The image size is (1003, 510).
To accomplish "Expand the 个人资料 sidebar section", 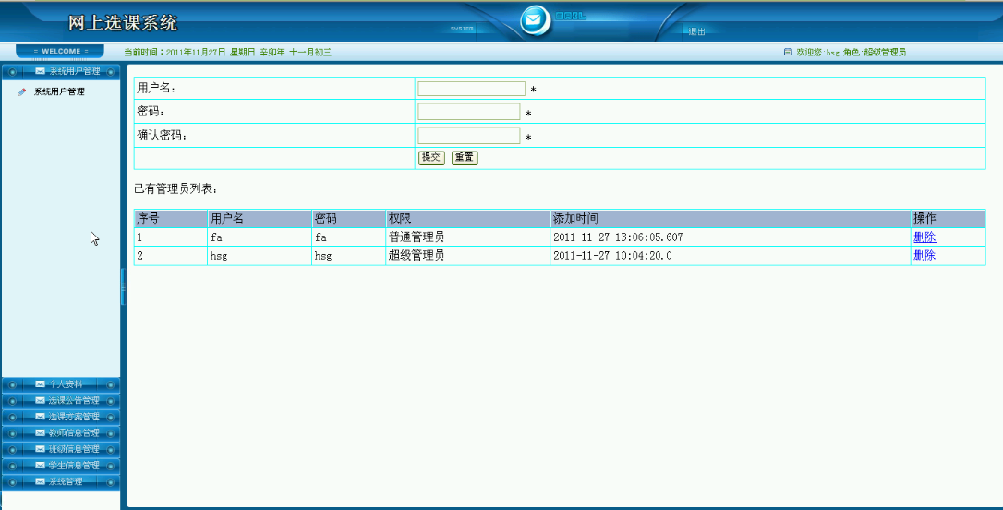I will [x=61, y=384].
